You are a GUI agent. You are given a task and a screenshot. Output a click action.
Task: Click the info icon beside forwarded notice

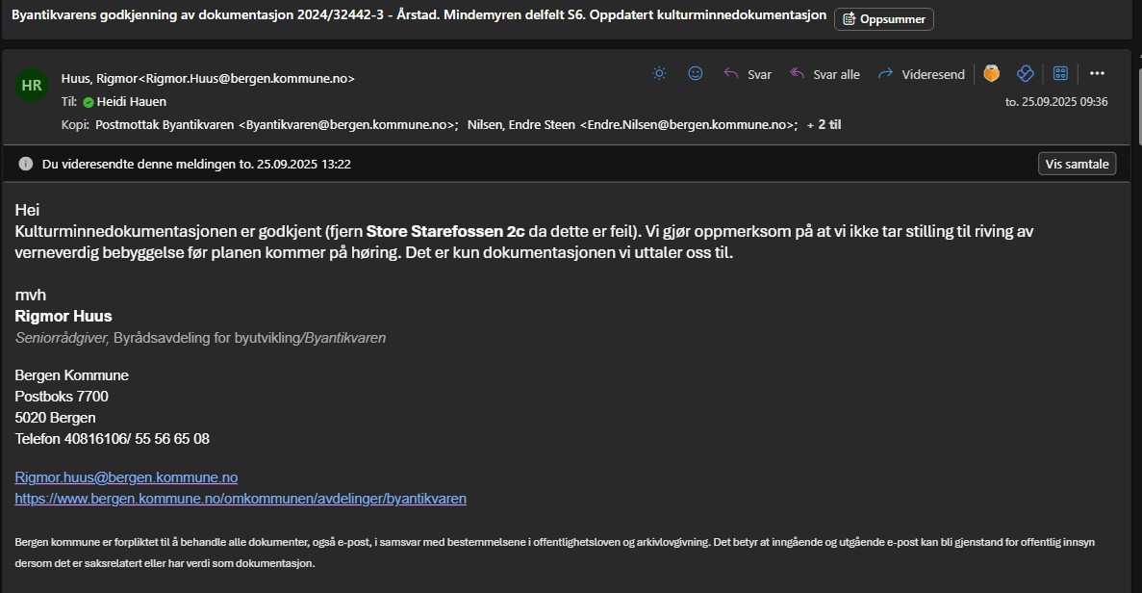(x=26, y=164)
